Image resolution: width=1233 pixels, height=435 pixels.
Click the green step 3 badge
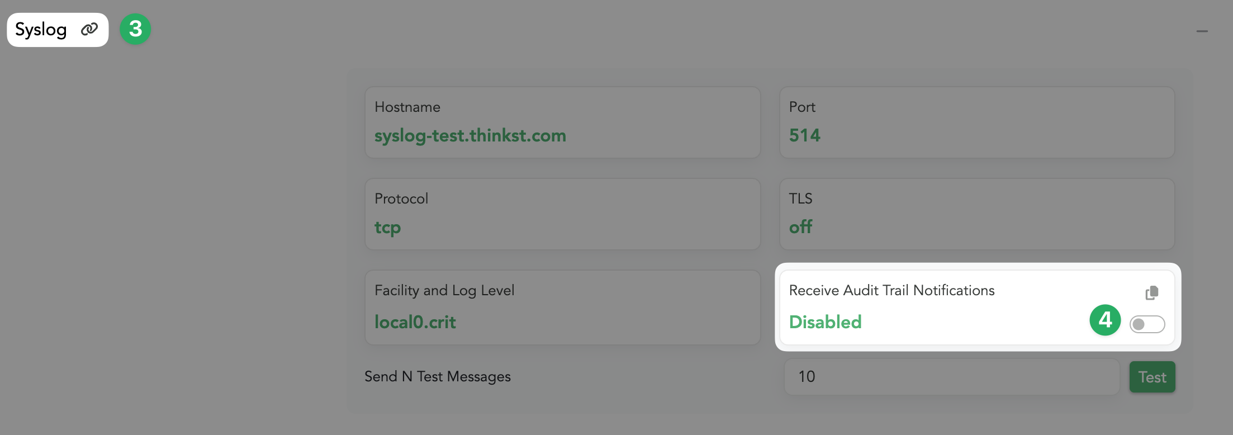(x=135, y=29)
